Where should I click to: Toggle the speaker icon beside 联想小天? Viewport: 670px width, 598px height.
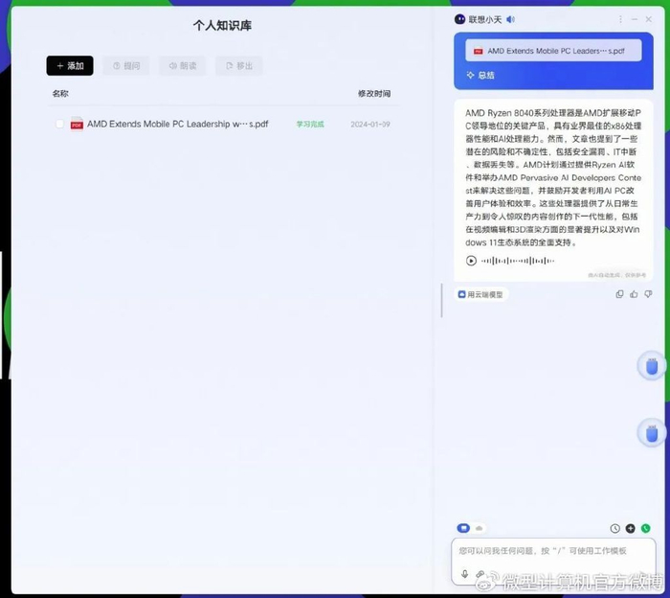[x=510, y=19]
